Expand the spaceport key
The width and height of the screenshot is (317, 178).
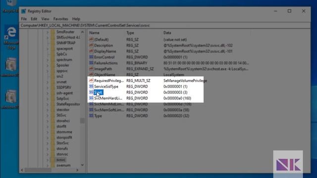coord(48,48)
